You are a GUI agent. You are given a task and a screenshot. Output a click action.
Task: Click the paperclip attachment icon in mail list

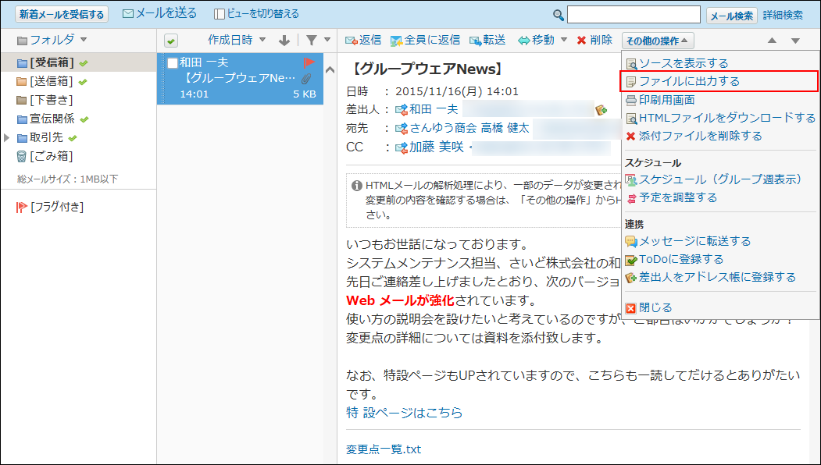pos(307,79)
